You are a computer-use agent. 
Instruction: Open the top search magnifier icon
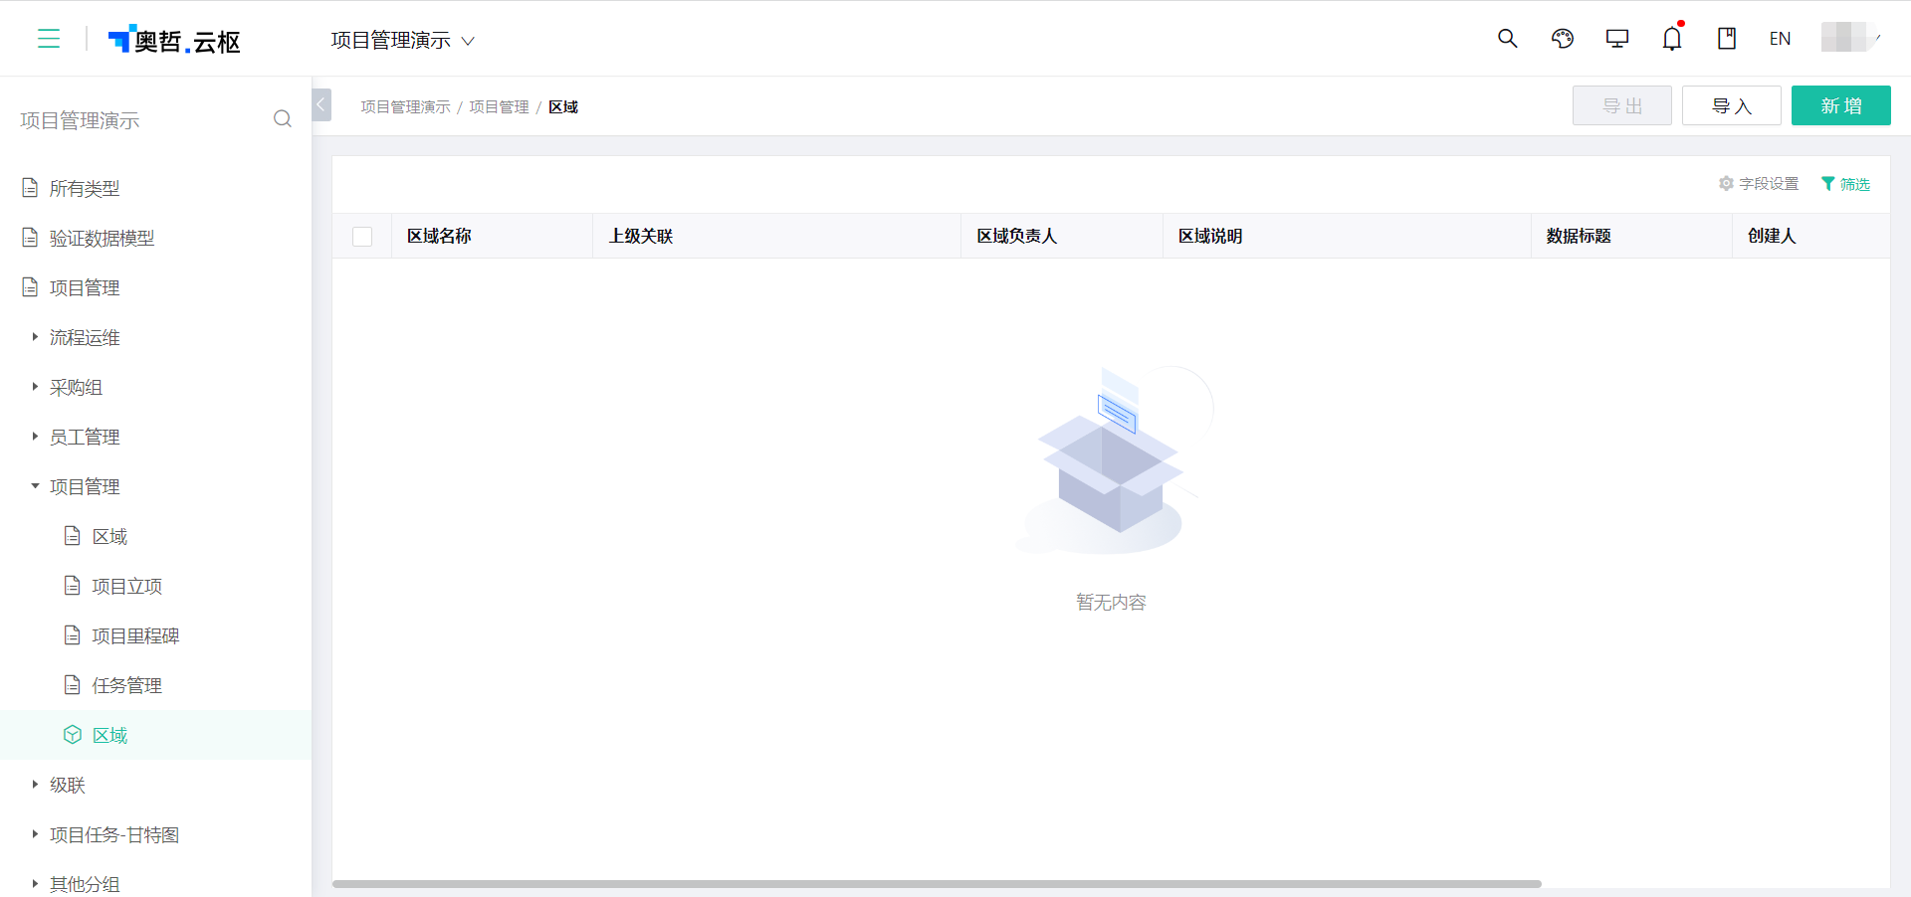tap(1508, 39)
